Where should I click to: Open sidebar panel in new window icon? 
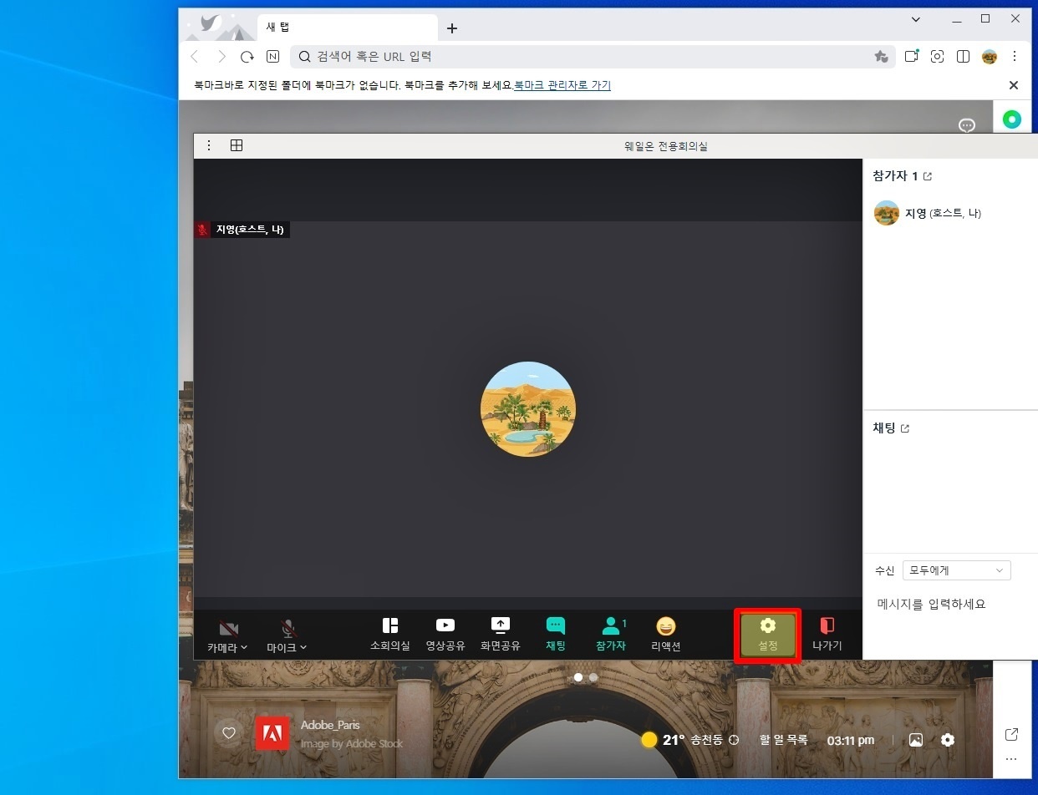click(1011, 734)
